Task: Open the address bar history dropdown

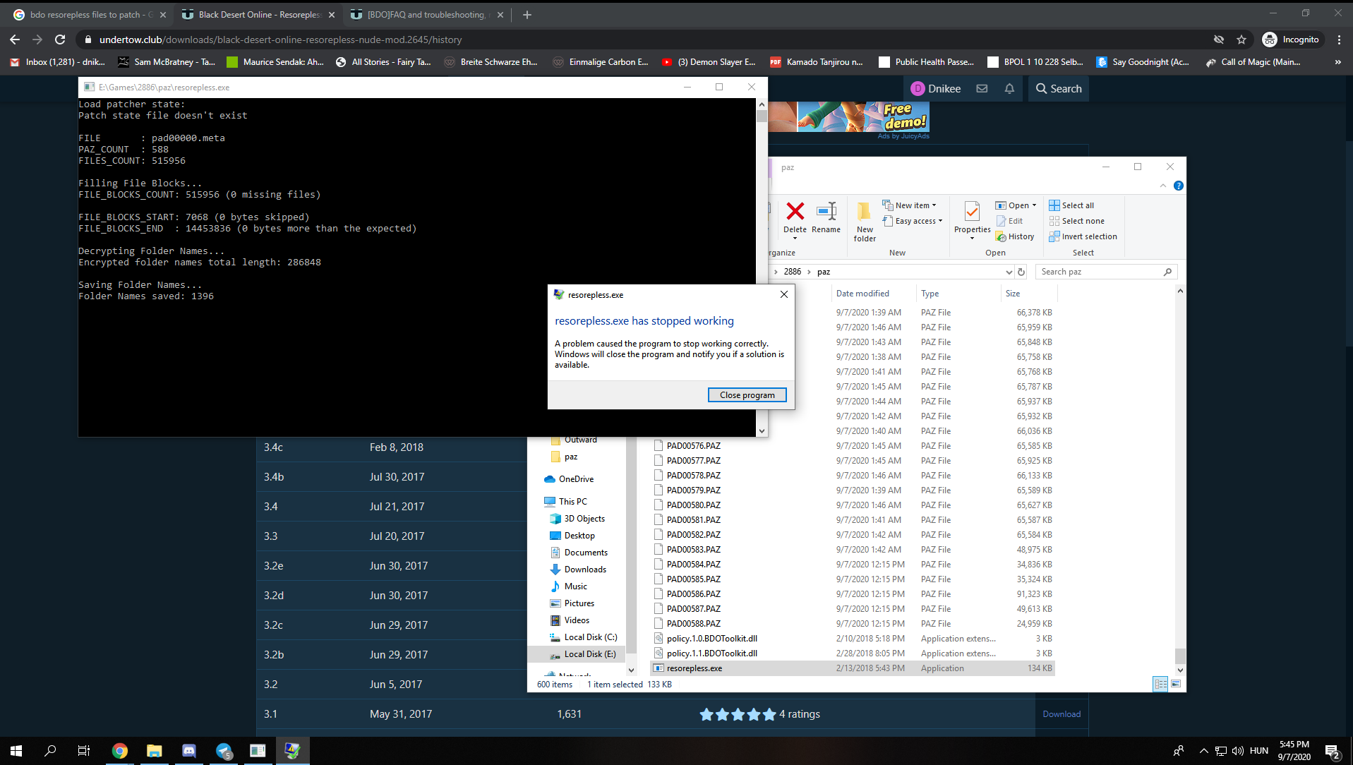Action: tap(1009, 272)
